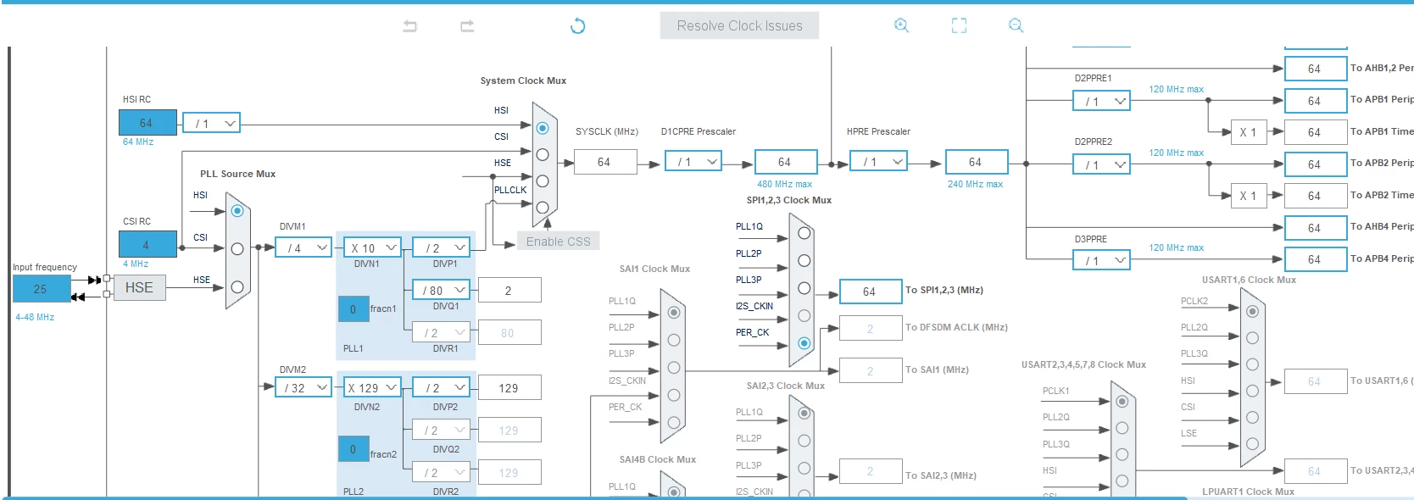Click the 4-48 MHz range label
The image size is (1414, 500).
(35, 317)
